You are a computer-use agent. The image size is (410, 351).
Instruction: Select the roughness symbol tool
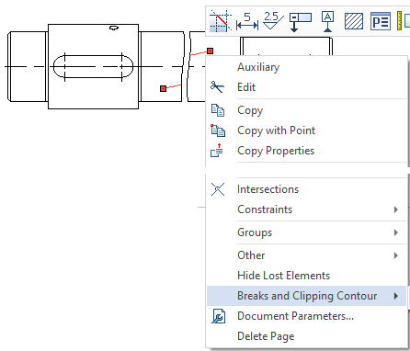click(273, 21)
